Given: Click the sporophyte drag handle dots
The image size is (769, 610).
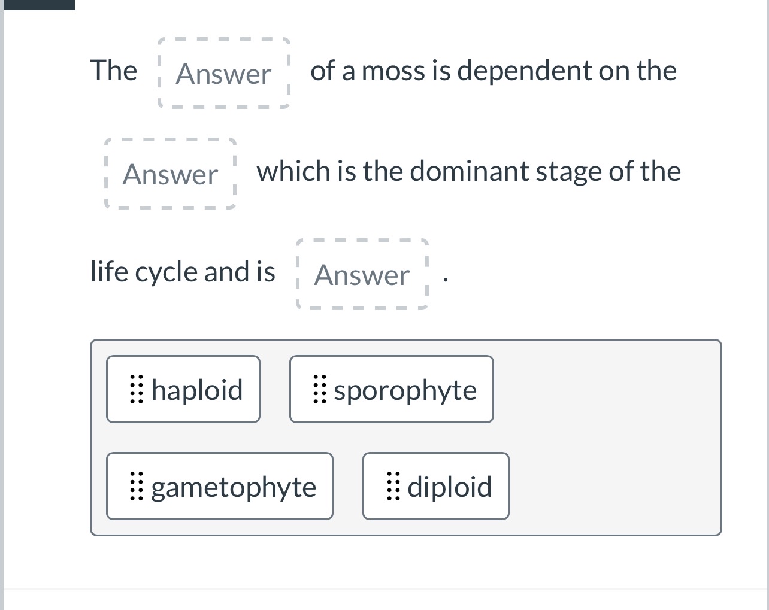Looking at the screenshot, I should [x=319, y=390].
